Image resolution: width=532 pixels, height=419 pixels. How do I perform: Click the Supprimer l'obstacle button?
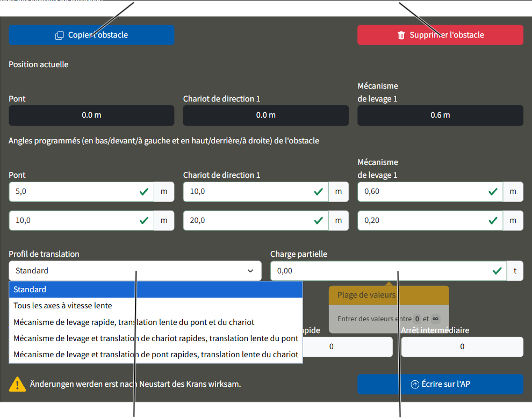[440, 35]
